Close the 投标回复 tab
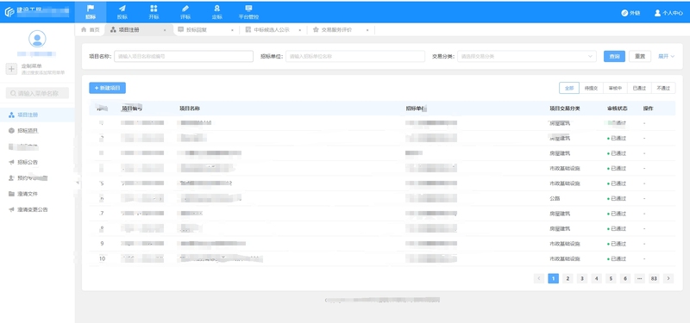This screenshot has height=323, width=690. click(x=232, y=30)
